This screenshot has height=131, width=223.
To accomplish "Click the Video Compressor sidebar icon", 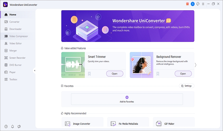I will [6, 36].
